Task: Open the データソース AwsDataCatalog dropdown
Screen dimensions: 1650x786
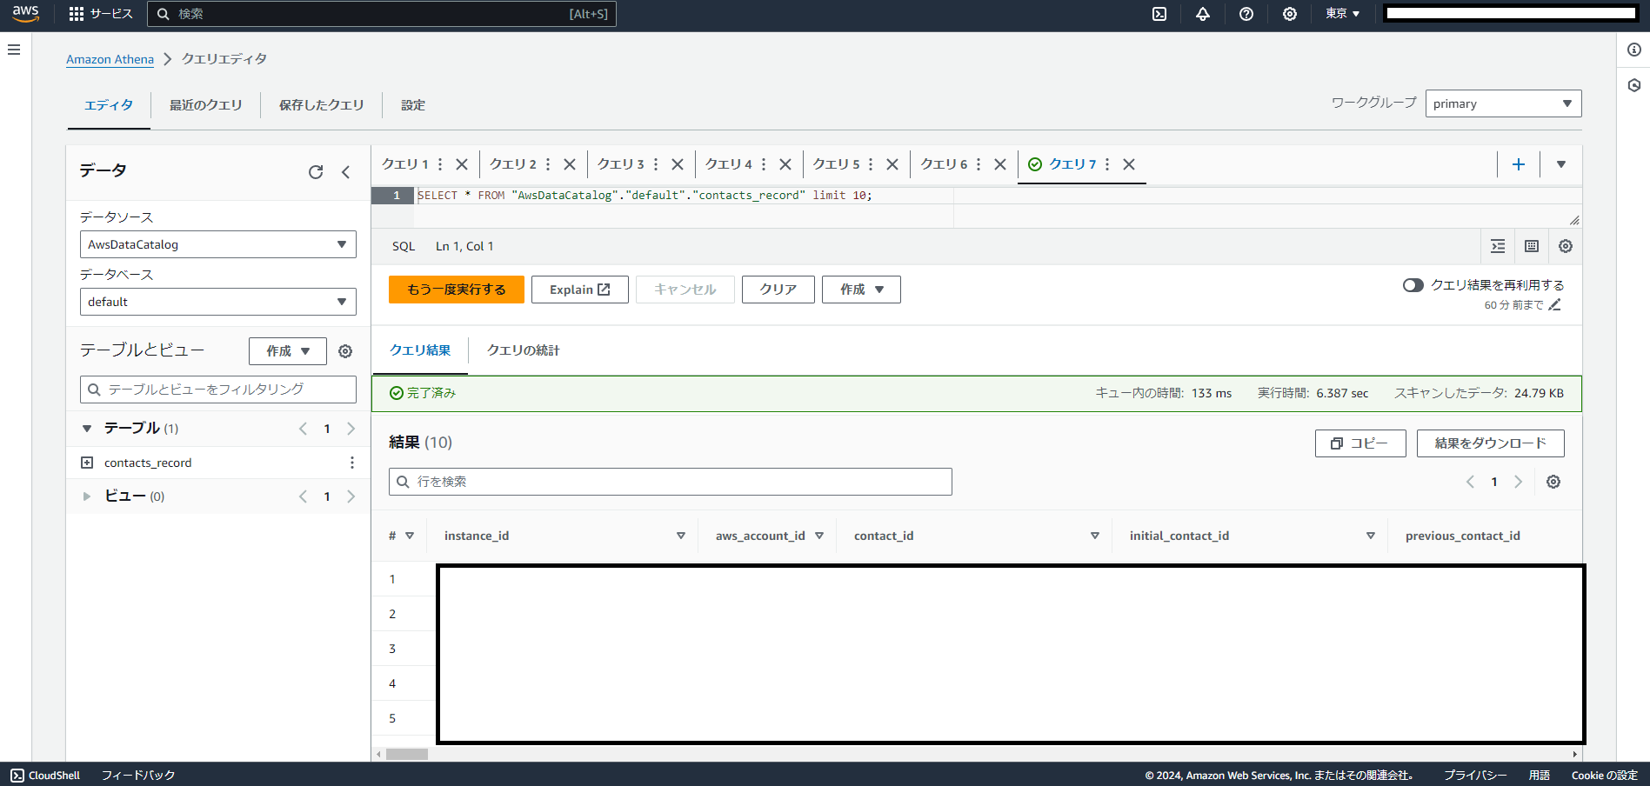Action: (x=218, y=244)
